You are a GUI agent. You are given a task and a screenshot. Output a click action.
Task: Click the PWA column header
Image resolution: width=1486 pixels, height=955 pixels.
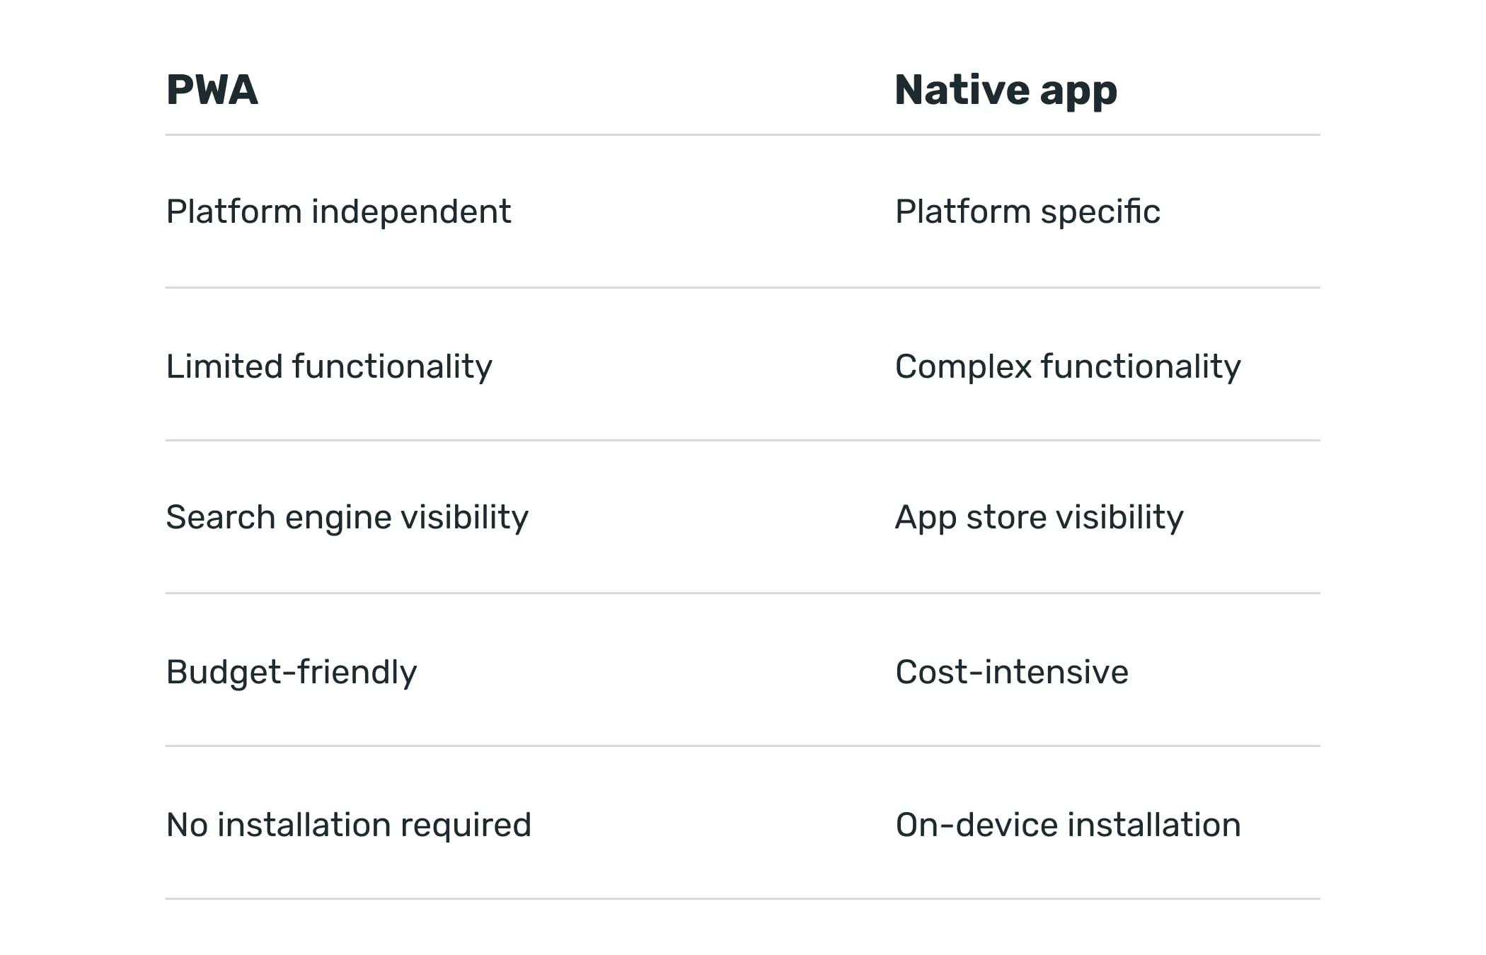click(212, 90)
